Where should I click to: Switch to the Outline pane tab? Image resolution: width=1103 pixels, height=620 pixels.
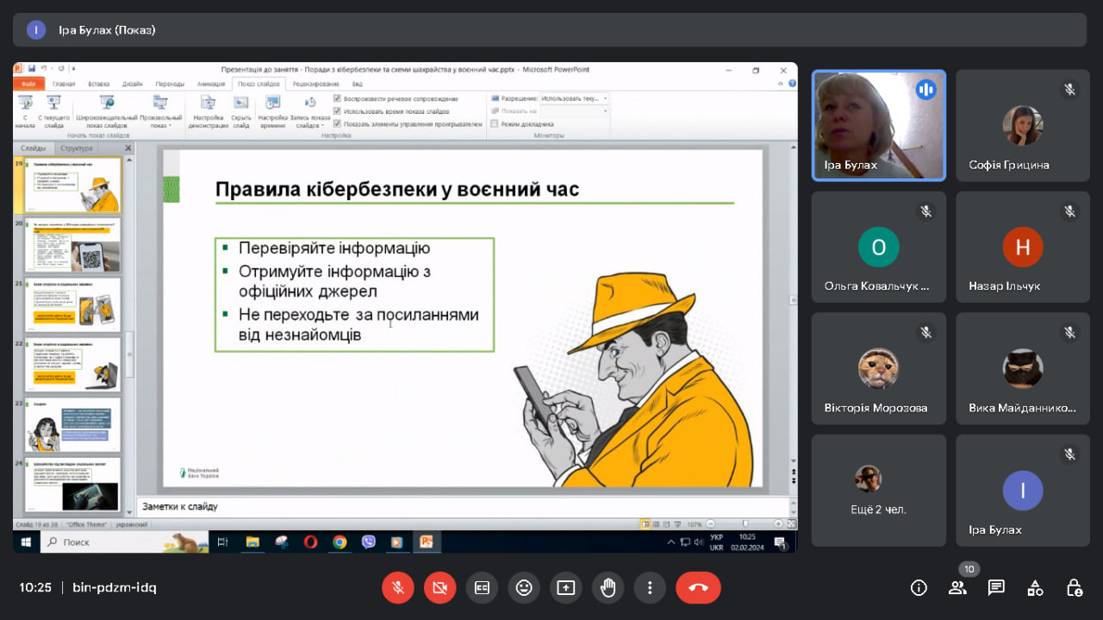click(x=77, y=148)
